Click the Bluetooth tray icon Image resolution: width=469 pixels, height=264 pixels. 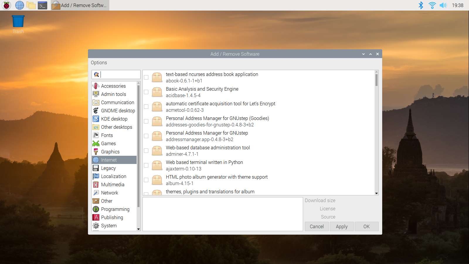[x=421, y=5]
